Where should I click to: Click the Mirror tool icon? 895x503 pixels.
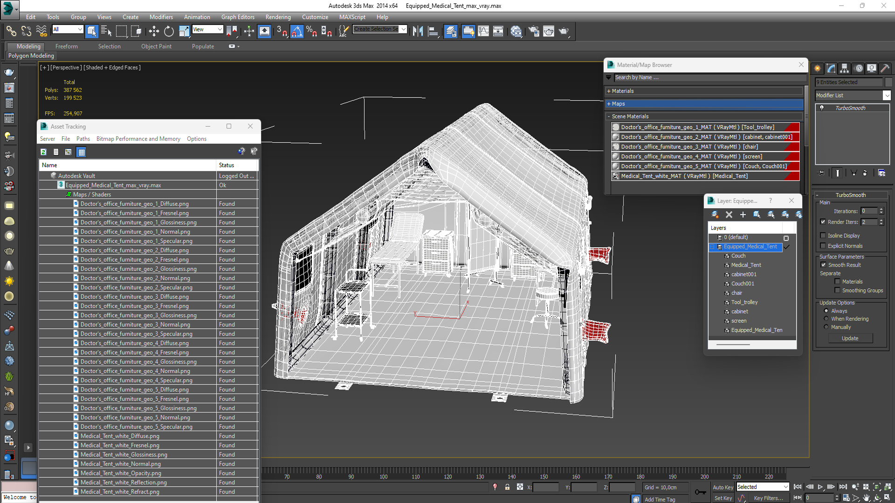(x=418, y=31)
